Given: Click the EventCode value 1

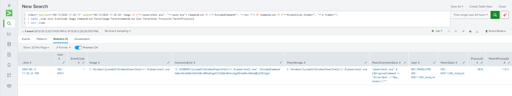Looking at the screenshot, I should [x=84, y=69].
